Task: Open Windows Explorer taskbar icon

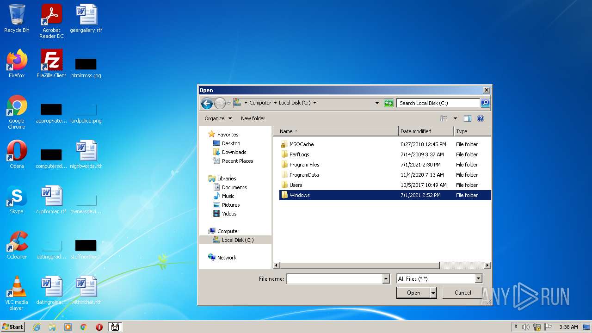Action: [52, 327]
